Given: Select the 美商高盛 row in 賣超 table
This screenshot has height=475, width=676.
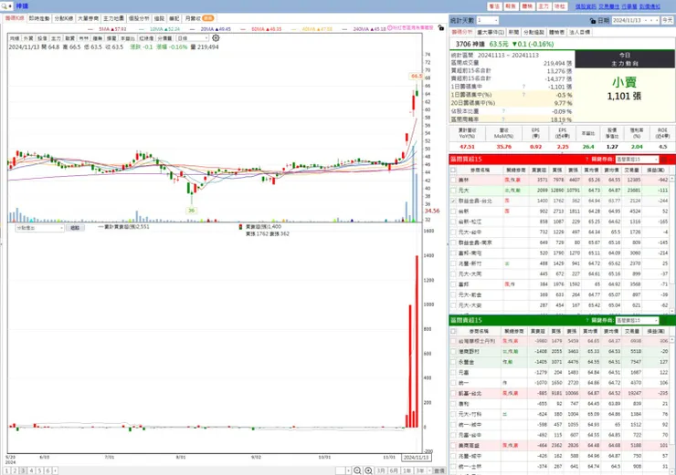Looking at the screenshot, I should click(560, 445).
